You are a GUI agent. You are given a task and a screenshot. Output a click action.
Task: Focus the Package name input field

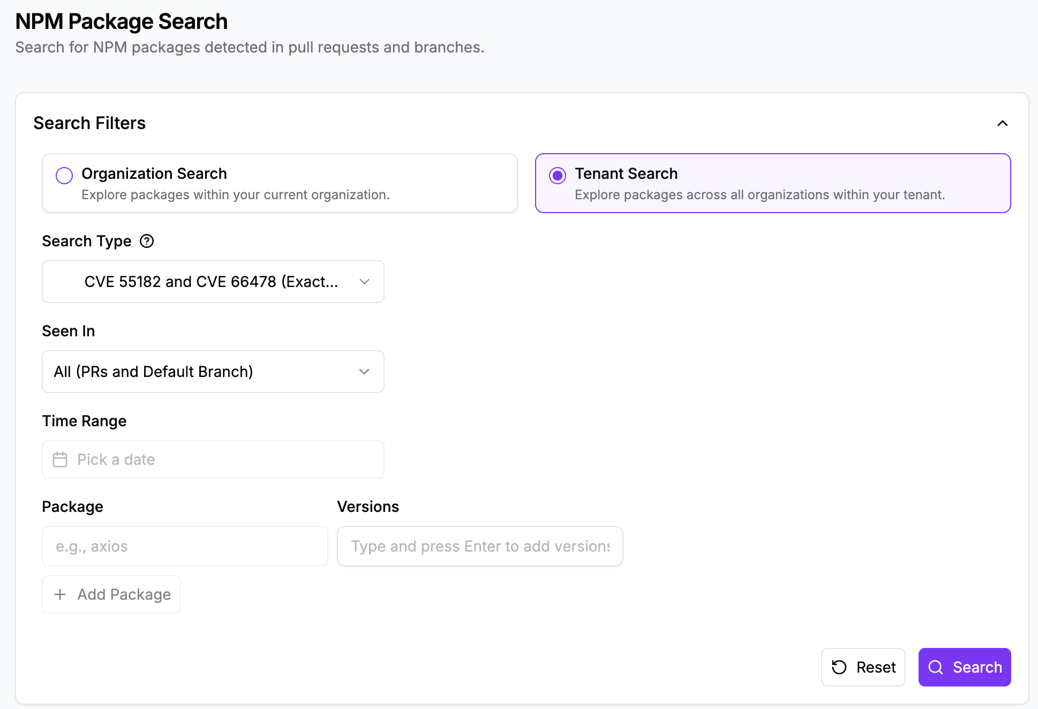[185, 546]
